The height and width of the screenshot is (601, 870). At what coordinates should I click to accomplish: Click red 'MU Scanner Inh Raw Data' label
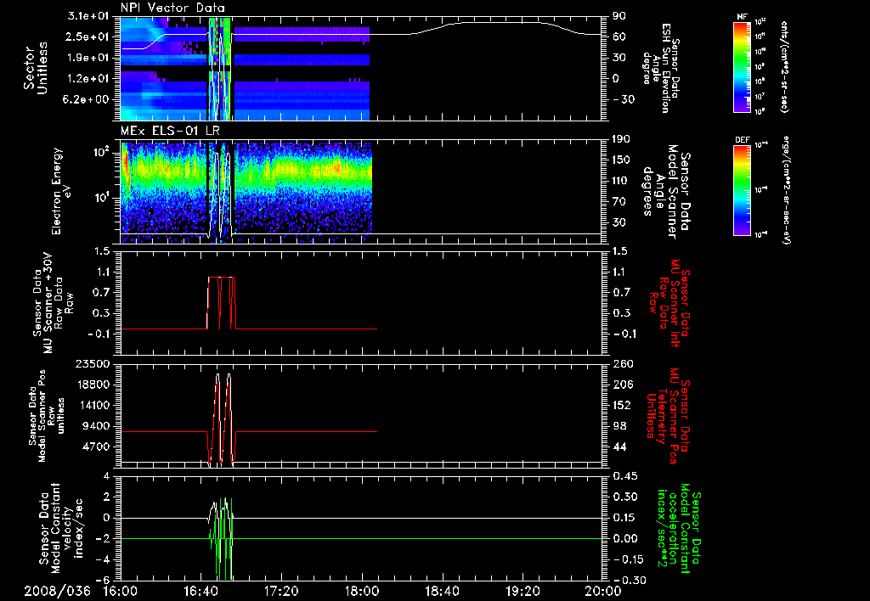(x=669, y=303)
